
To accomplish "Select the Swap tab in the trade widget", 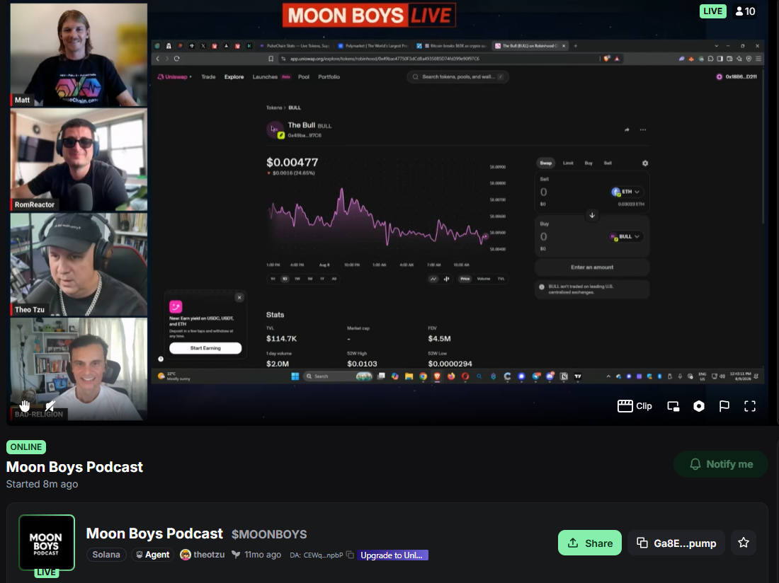I will pos(545,163).
